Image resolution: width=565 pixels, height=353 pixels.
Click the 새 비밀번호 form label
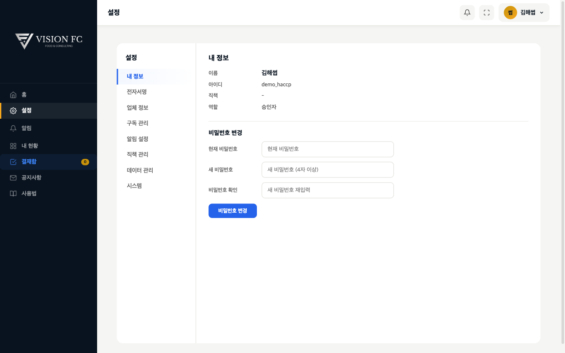(x=221, y=170)
